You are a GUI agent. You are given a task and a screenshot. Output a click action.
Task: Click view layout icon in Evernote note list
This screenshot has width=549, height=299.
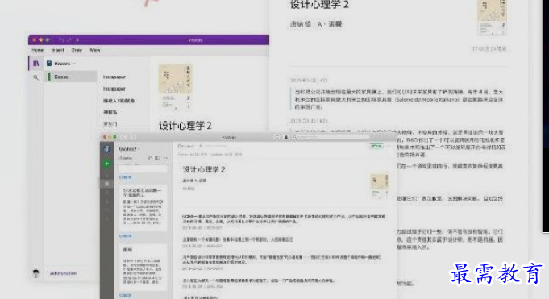[157, 158]
